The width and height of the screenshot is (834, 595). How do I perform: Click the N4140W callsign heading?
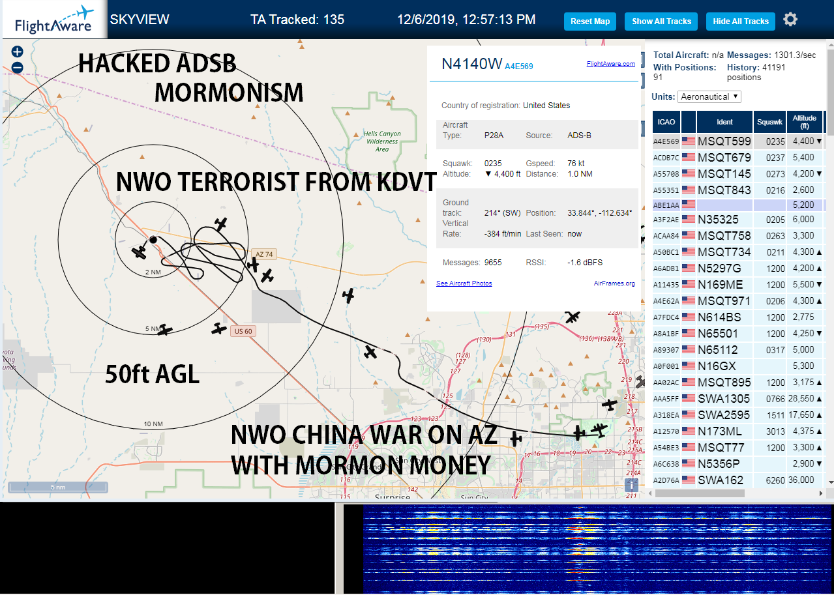(472, 64)
